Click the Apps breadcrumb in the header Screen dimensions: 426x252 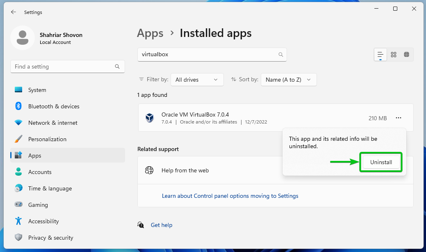pyautogui.click(x=150, y=33)
